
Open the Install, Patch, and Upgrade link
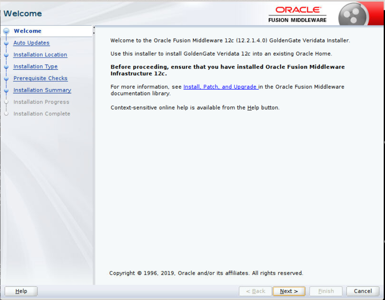point(221,87)
